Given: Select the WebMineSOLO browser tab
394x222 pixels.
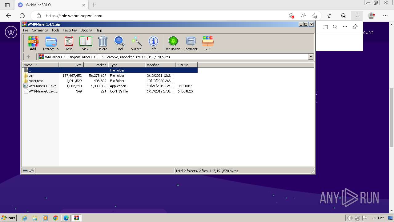Looking at the screenshot, I should [52, 5].
